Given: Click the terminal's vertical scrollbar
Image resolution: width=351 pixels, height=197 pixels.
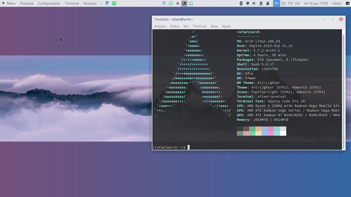Looking at the screenshot, I should click(344, 90).
